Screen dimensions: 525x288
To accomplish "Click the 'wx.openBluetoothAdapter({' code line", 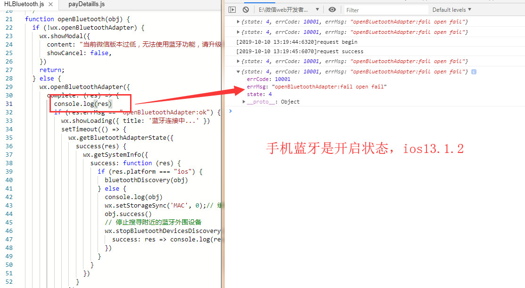I will 85,87.
